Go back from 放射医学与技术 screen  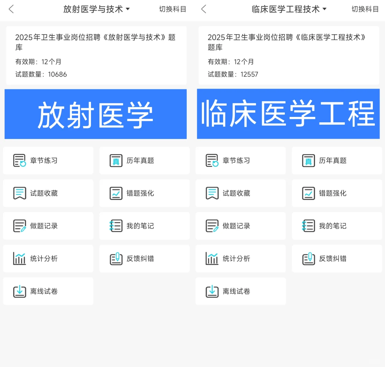11,9
